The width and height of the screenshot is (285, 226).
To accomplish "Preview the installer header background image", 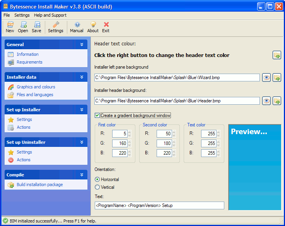I will 266,101.
